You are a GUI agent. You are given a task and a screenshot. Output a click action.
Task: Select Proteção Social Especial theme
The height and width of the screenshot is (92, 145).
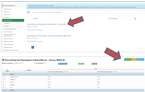coord(9,44)
